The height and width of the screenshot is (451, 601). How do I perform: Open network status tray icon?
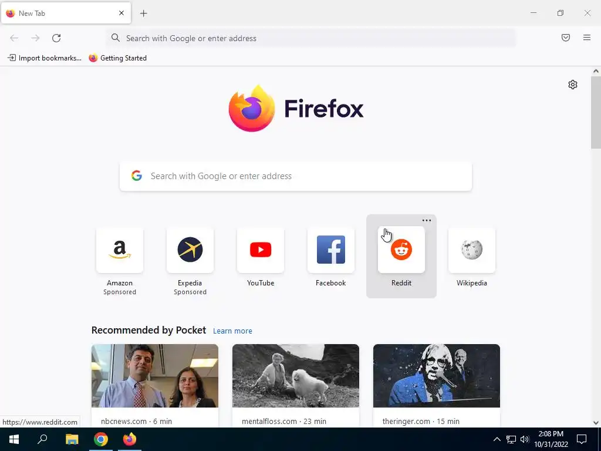coord(511,439)
